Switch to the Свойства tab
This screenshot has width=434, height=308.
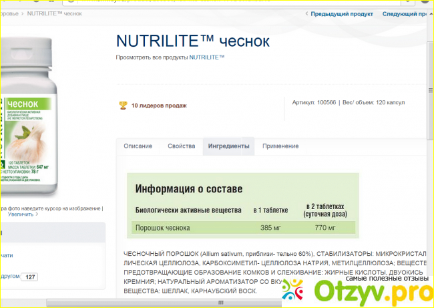181,146
